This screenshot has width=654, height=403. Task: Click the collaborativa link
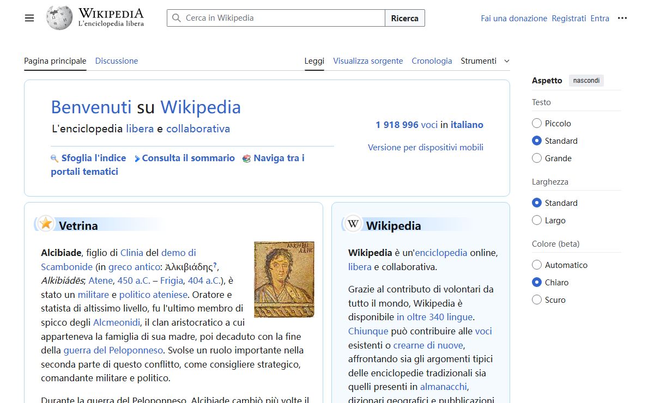[198, 129]
